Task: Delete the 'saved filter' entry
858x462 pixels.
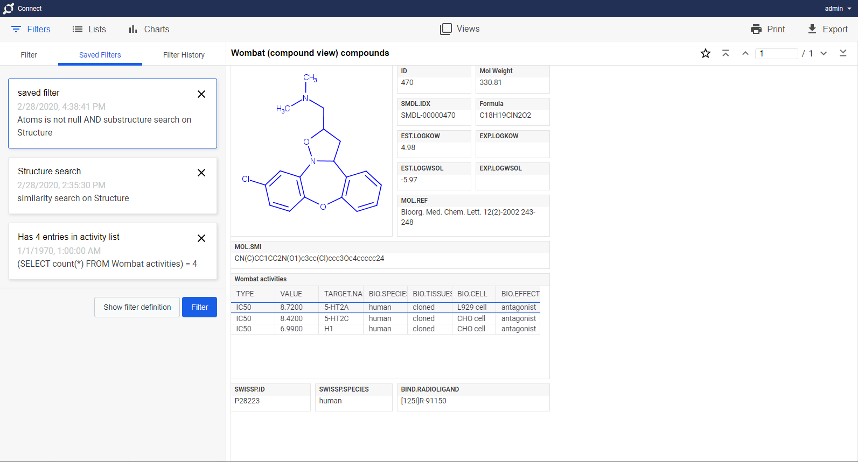Action: click(201, 94)
